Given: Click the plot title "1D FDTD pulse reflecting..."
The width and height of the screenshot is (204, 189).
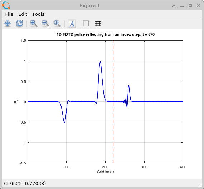Looking at the screenshot, I should pos(106,34).
